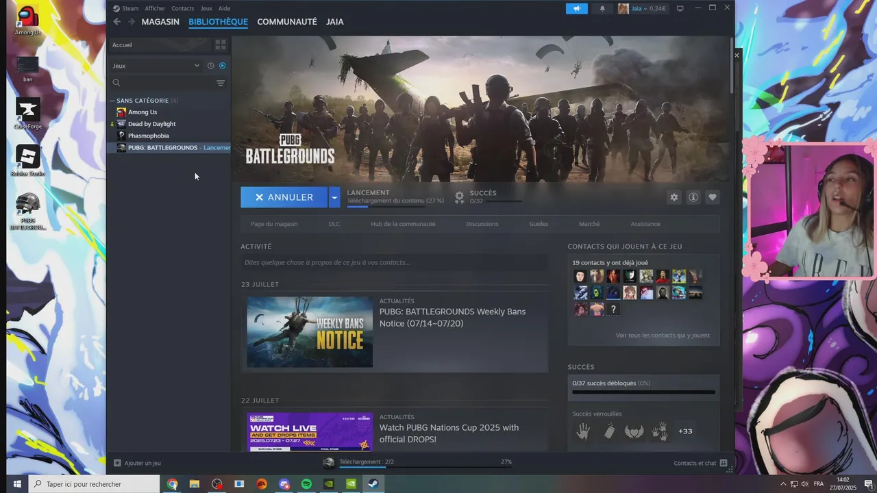Click the Téléchargement progress bar at bottom

425,467
